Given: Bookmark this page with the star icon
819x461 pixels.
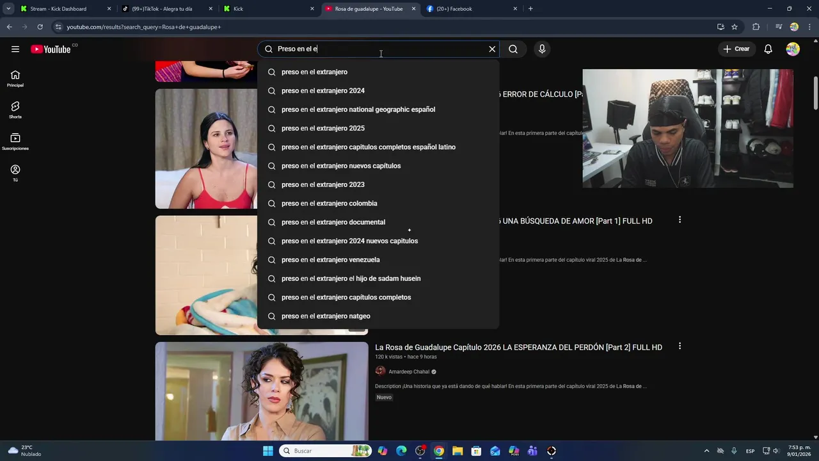Looking at the screenshot, I should pos(735,27).
